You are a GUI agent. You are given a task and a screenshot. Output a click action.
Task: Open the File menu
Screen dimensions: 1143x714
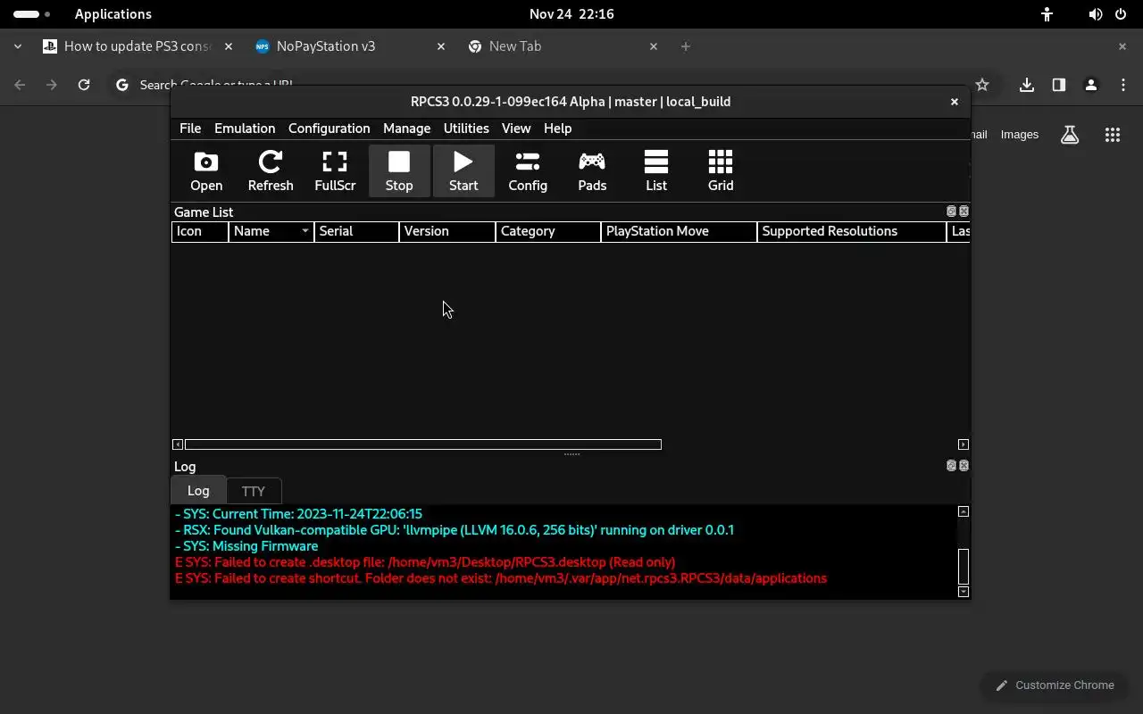coord(190,129)
